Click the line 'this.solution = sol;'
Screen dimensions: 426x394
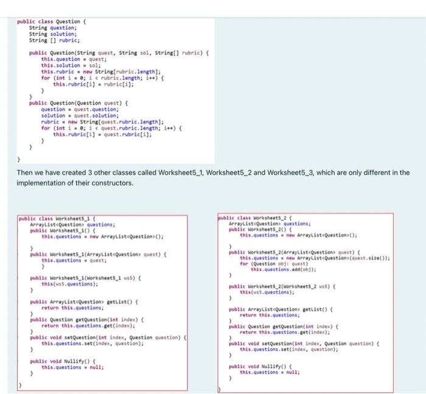pos(71,65)
